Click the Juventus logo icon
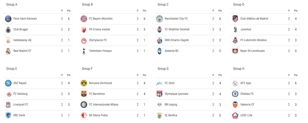Viewport: 308px width, 123px height. click(235, 30)
